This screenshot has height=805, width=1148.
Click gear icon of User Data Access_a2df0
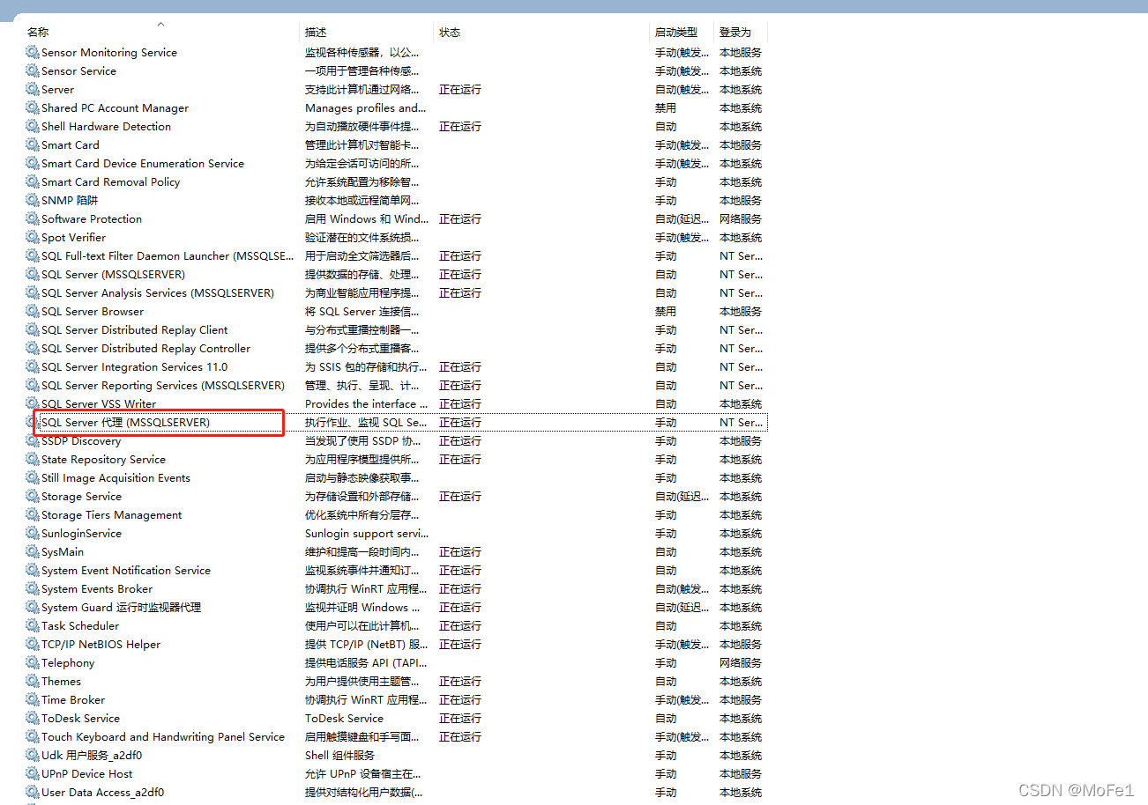(x=33, y=792)
